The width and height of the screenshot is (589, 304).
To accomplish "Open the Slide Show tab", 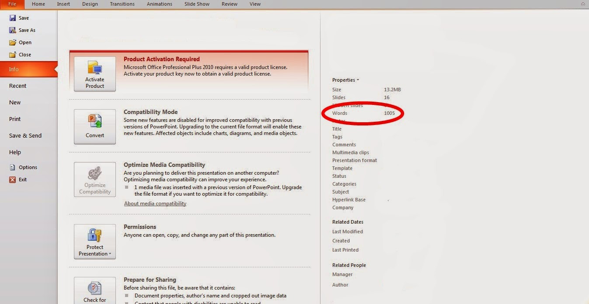I will (197, 4).
